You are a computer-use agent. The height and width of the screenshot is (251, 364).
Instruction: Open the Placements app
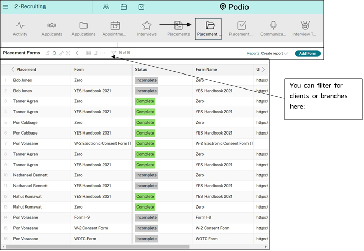(179, 29)
